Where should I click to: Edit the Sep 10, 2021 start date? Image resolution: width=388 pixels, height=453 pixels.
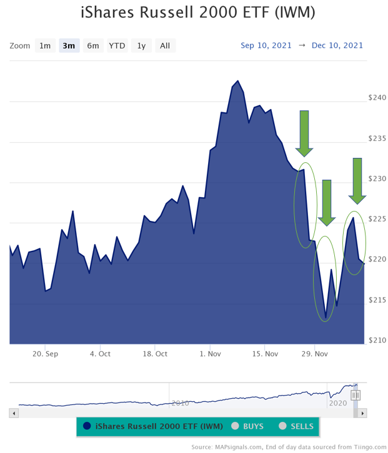click(266, 46)
